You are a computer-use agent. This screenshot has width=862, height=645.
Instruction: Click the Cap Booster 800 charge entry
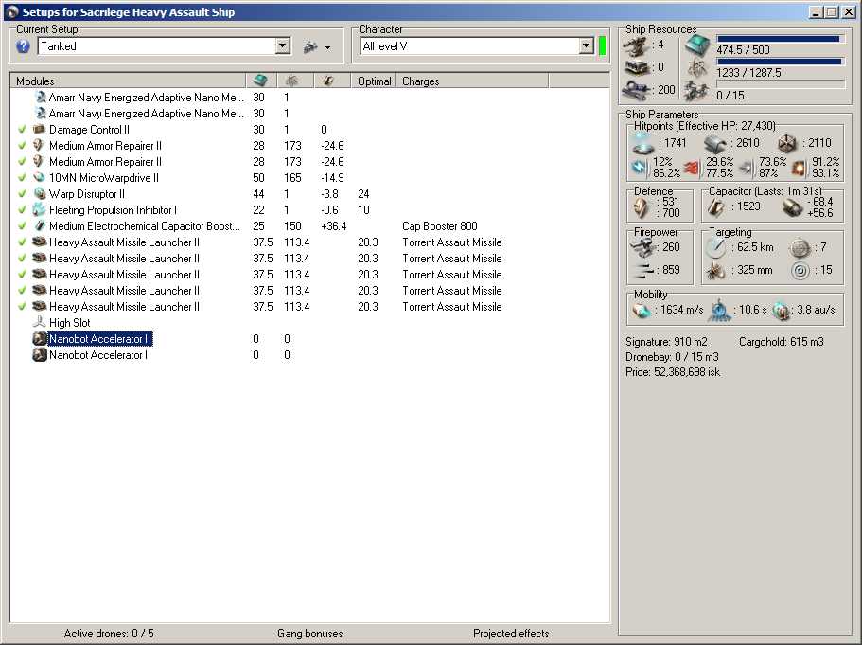[x=440, y=226]
